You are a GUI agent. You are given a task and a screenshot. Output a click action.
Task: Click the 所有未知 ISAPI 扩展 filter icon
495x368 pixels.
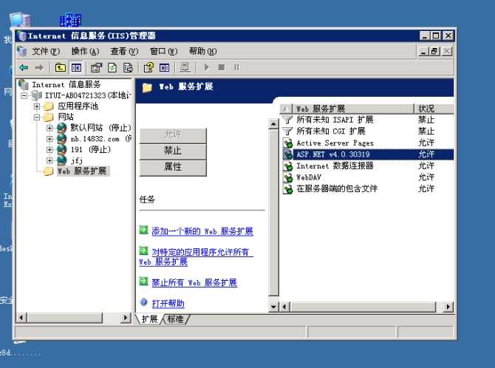pos(287,120)
